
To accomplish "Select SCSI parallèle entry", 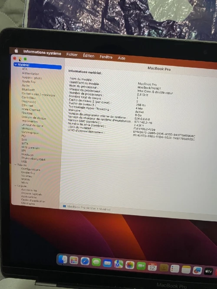I will click(30, 148).
